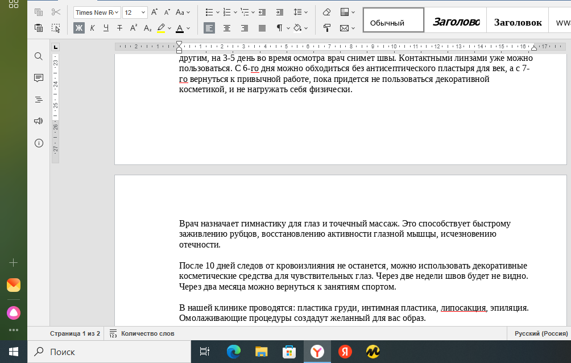
Task: Open About info sidebar icon
Action: coord(39,143)
